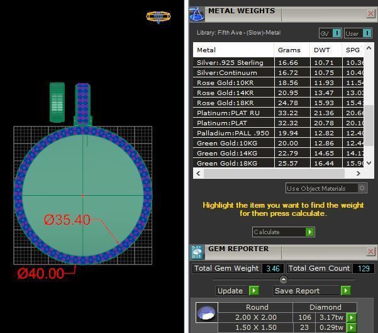Screen dimensions: 378x333
Task: Click the horizontal scroll right arrow
Action: pyautogui.click(x=359, y=173)
